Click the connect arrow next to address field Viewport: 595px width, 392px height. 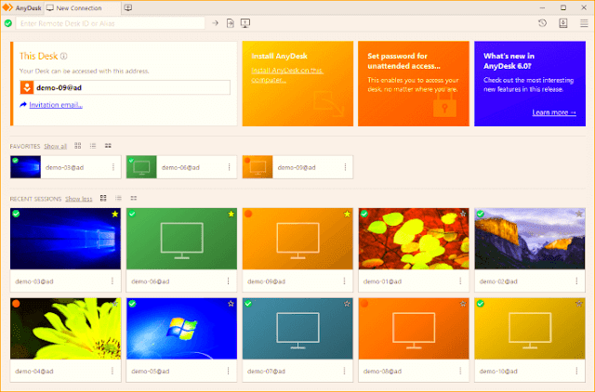pos(215,23)
